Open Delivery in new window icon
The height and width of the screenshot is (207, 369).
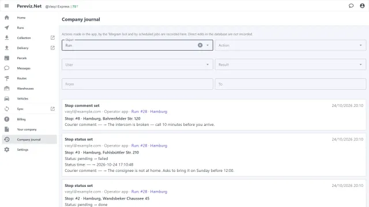(x=52, y=48)
